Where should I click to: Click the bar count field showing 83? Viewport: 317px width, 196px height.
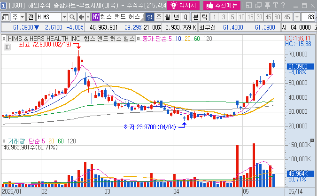[x=309, y=17]
